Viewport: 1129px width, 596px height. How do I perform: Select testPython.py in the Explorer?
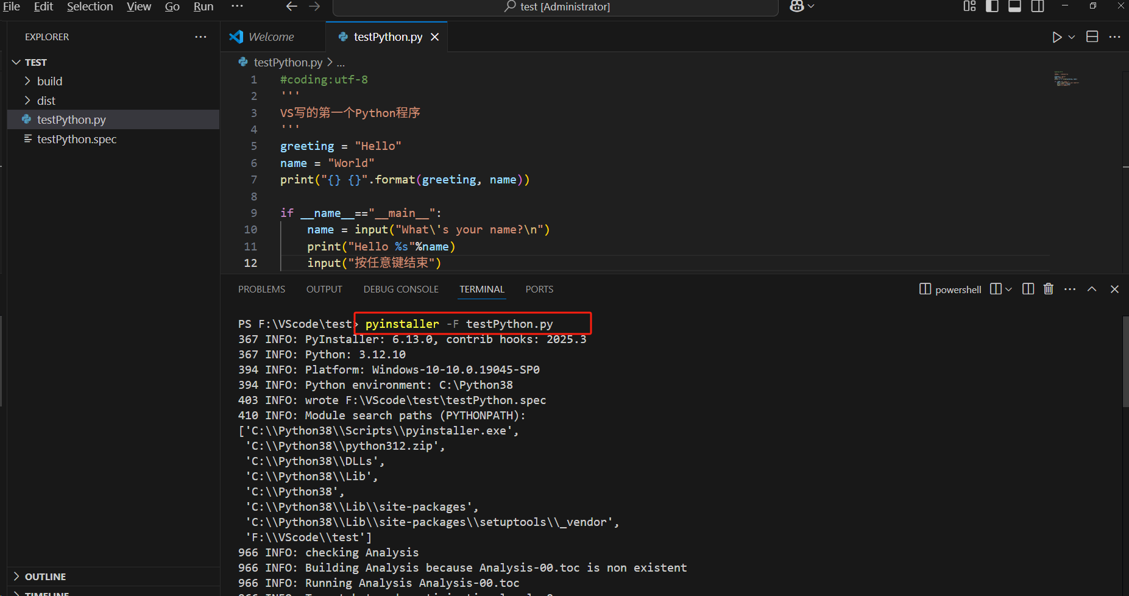(x=113, y=119)
